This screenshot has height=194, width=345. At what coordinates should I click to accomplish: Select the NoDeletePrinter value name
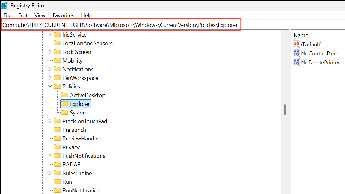[x=320, y=63]
